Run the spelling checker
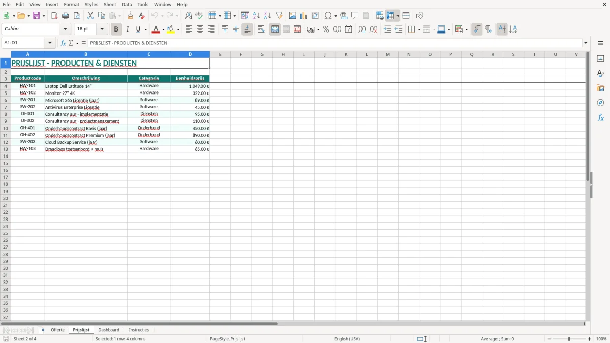Viewport: 610px width, 343px height. tap(199, 16)
